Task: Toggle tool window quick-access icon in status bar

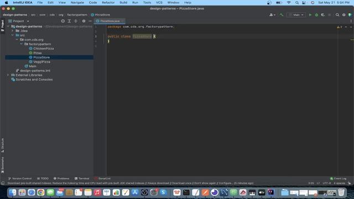Action: pyautogui.click(x=3, y=183)
